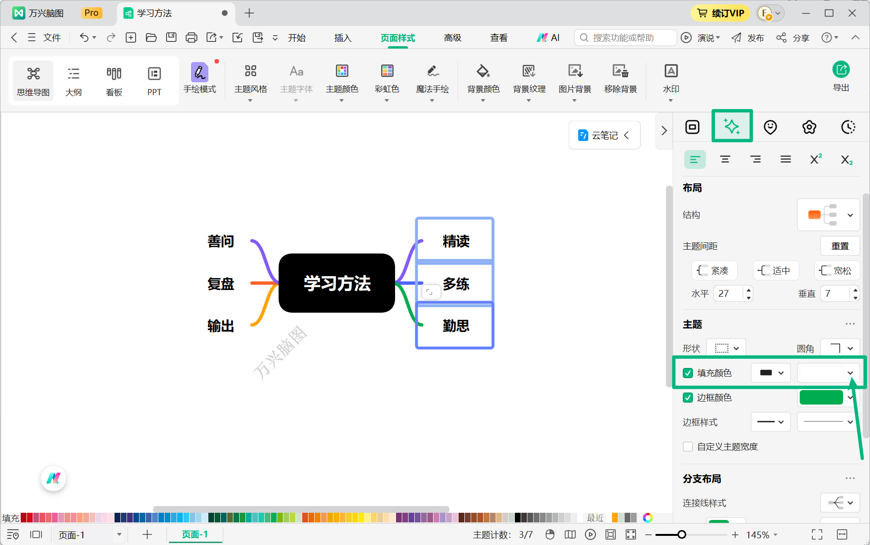The width and height of the screenshot is (870, 545).
Task: Open the File (文件) menu
Action: click(x=44, y=38)
